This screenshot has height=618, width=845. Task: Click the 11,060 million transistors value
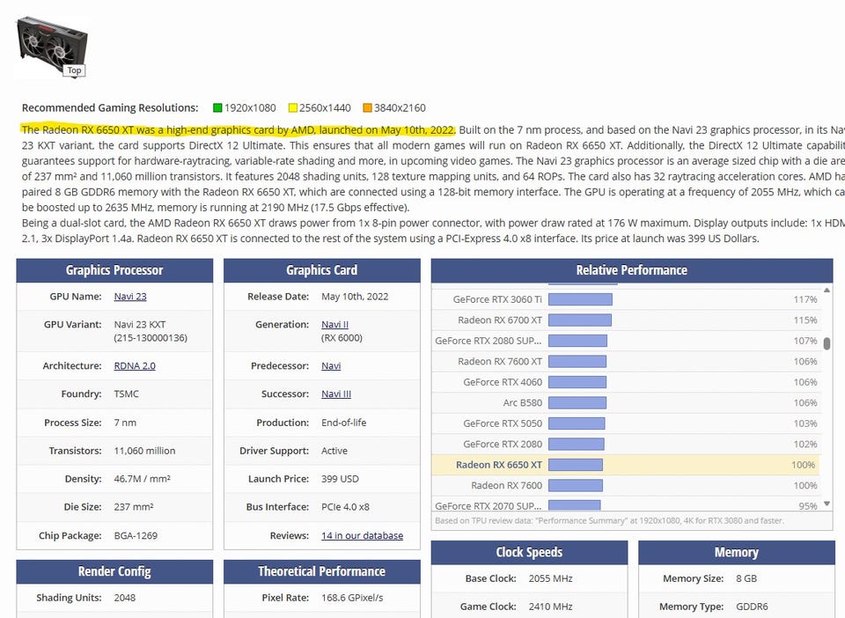point(144,451)
